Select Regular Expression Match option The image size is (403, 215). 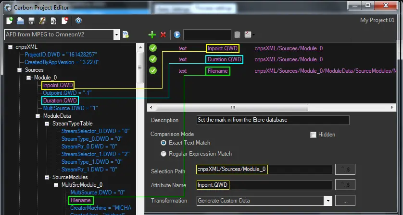164,154
